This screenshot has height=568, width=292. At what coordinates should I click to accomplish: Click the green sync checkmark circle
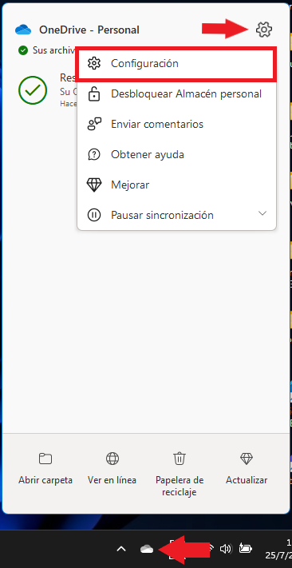(33, 90)
